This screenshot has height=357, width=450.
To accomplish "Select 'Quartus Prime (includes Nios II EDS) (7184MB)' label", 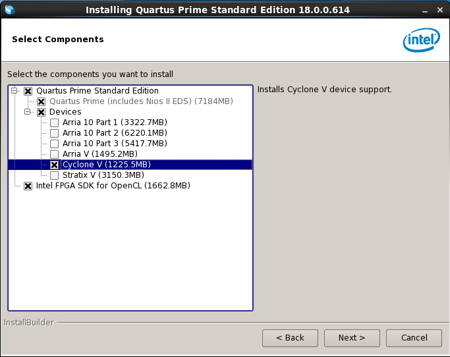I will (141, 101).
